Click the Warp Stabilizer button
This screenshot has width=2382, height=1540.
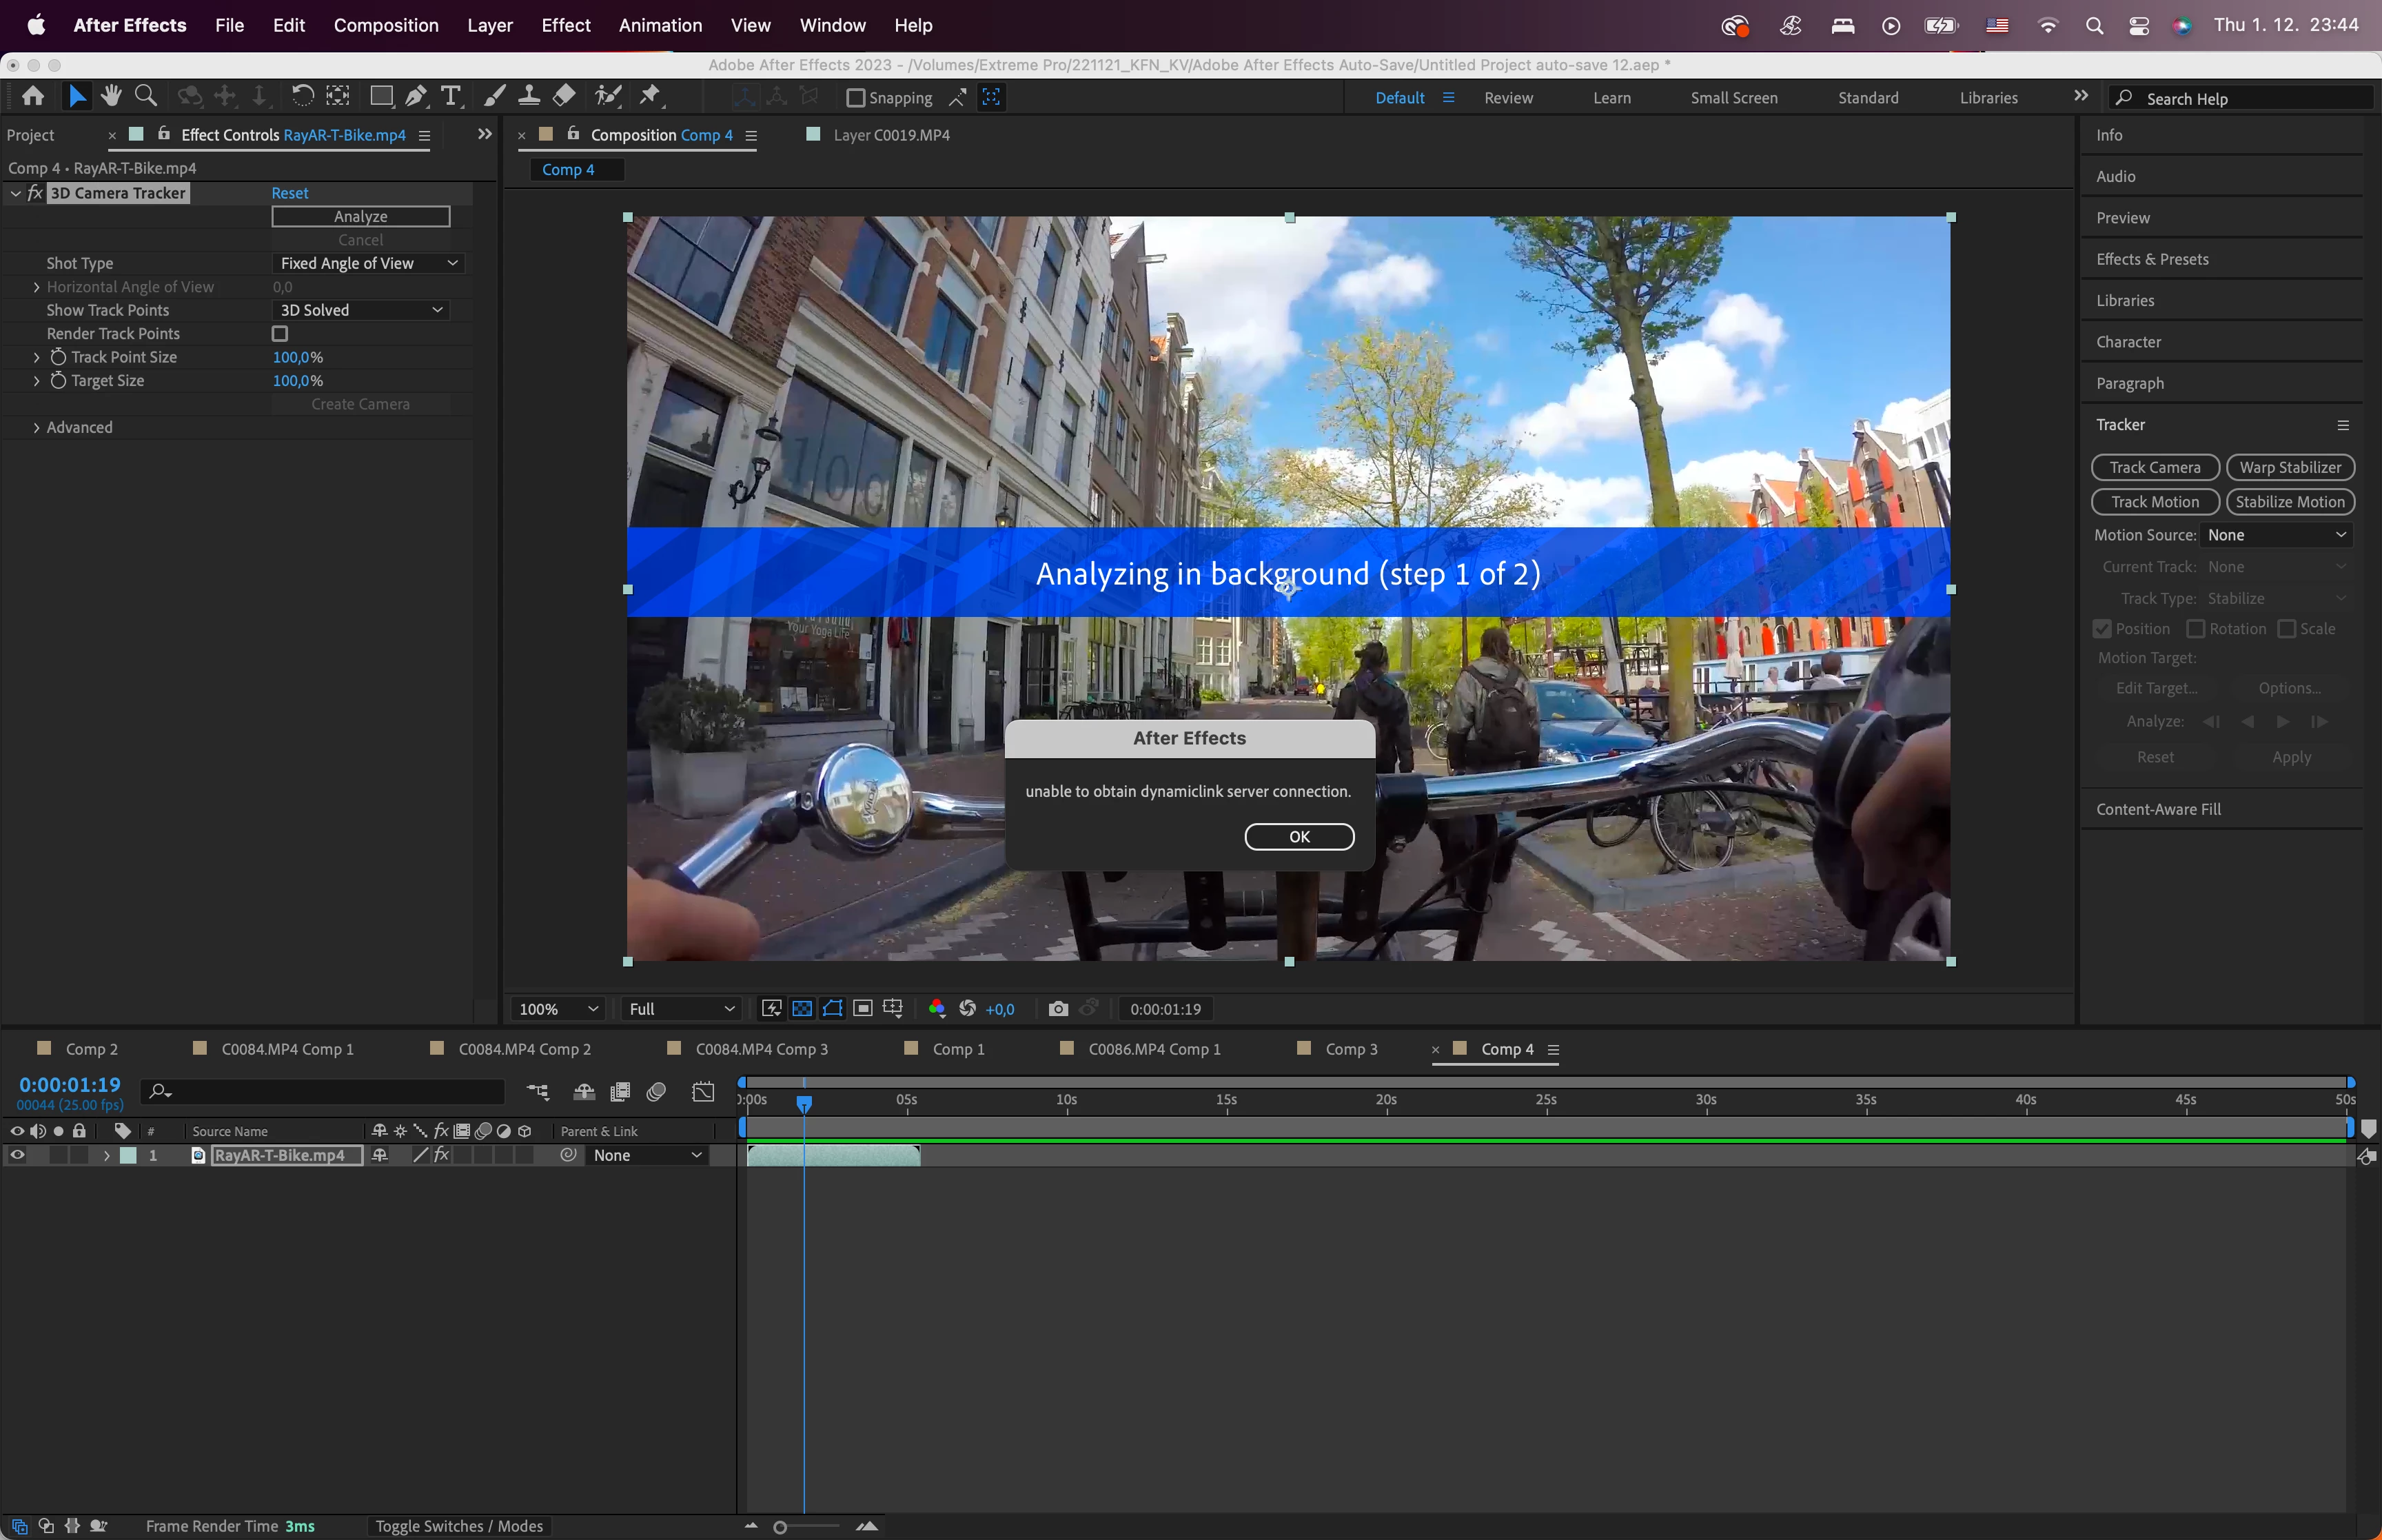[2289, 468]
